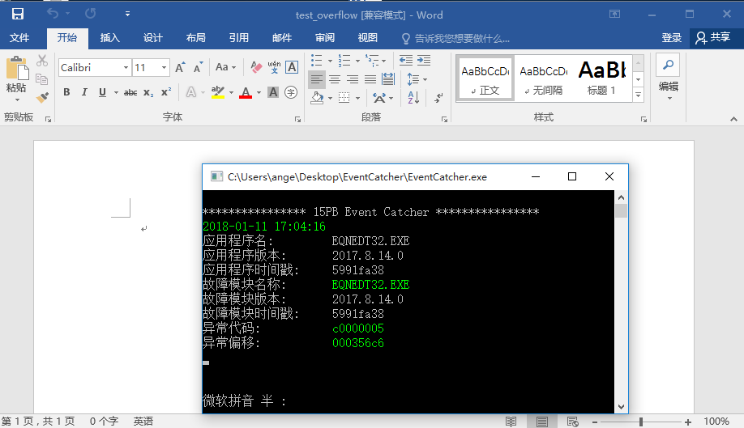Click the 共享 share button
Viewport: 744px width, 428px height.
(x=713, y=38)
